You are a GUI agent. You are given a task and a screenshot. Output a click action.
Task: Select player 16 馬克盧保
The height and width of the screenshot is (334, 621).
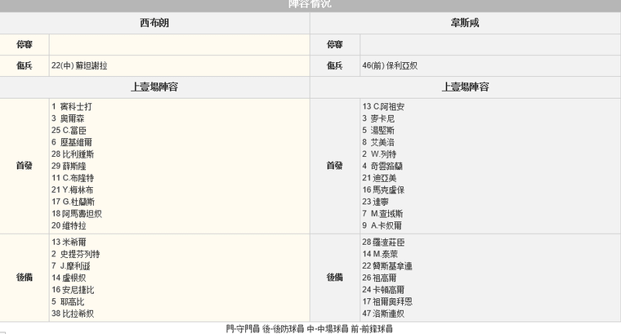click(383, 190)
